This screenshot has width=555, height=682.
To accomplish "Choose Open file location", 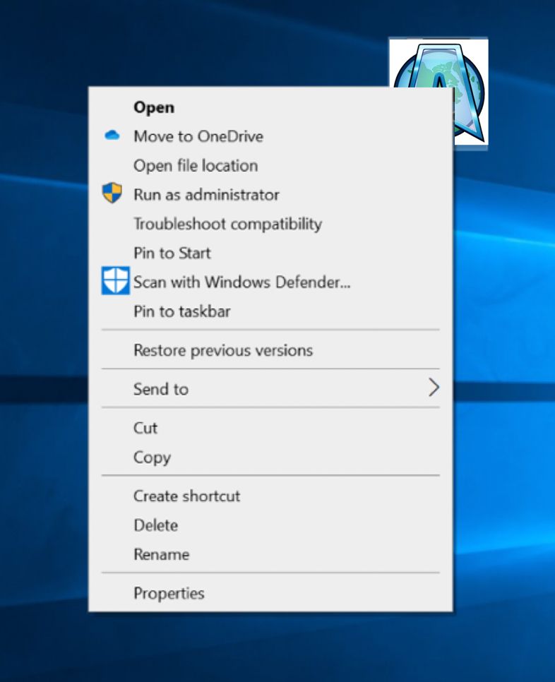I will 270,166.
